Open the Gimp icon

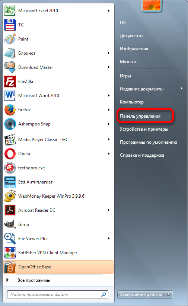tap(10, 224)
